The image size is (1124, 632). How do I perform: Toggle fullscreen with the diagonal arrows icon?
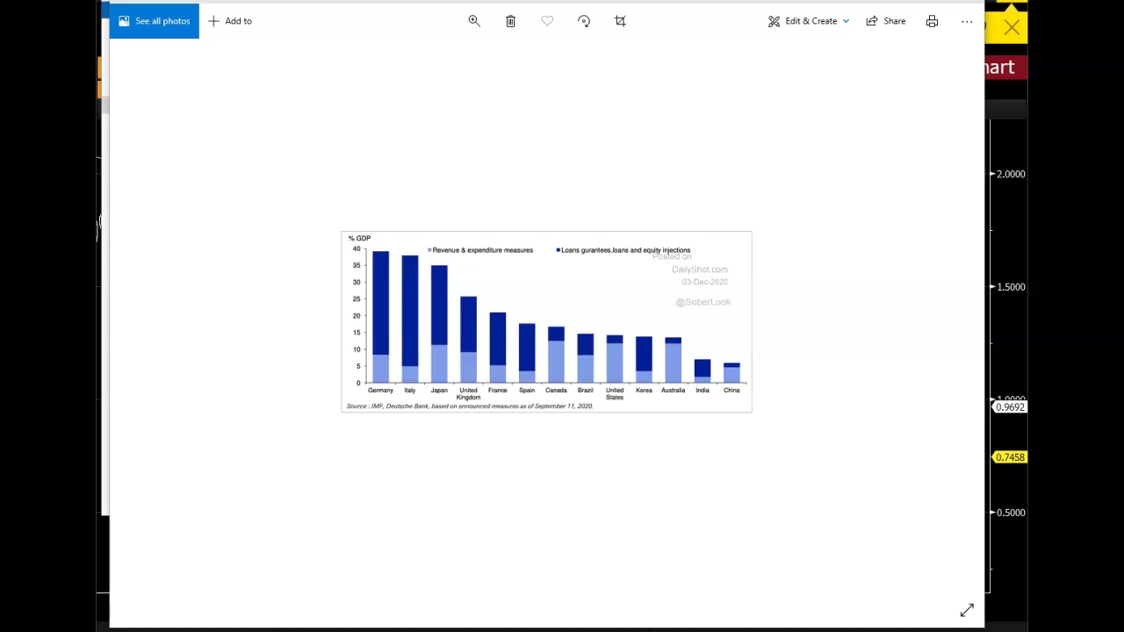point(967,610)
